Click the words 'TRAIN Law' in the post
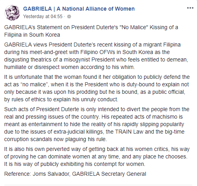This screenshot has width=197, height=186. pos(129,132)
